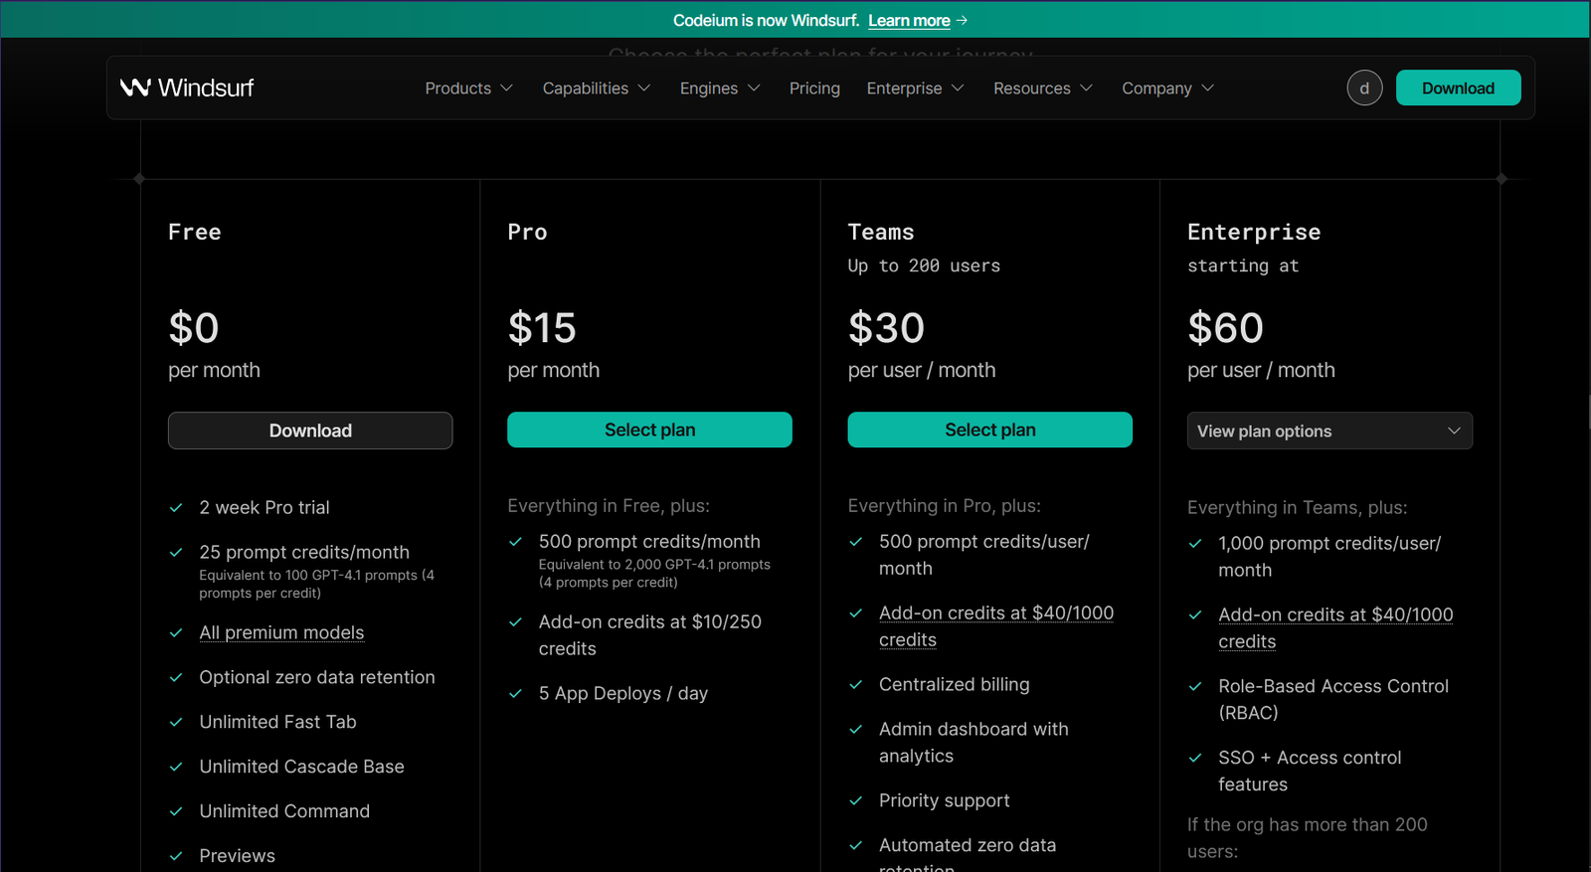Click Download under the Free plan
The image size is (1591, 872).
310,431
